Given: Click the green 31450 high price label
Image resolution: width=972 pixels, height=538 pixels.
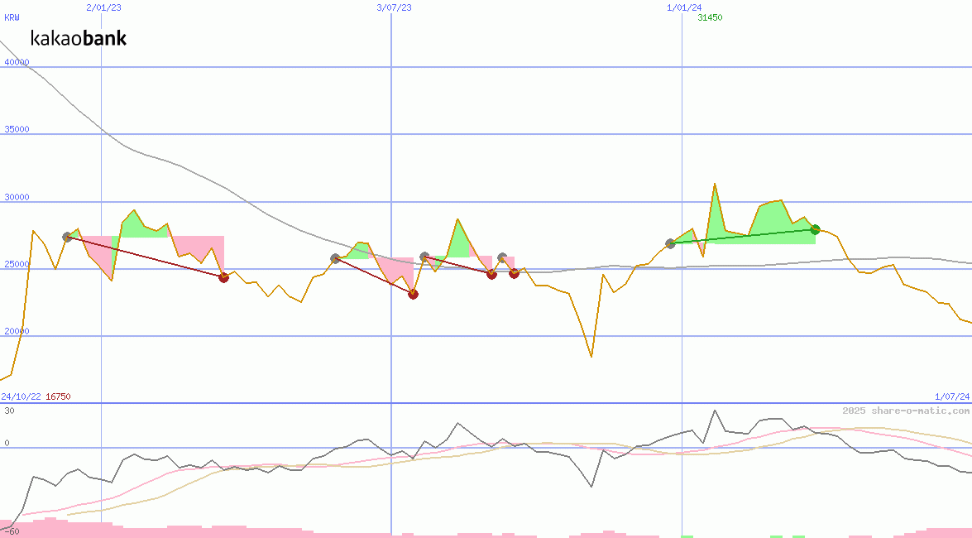Looking at the screenshot, I should pyautogui.click(x=709, y=17).
